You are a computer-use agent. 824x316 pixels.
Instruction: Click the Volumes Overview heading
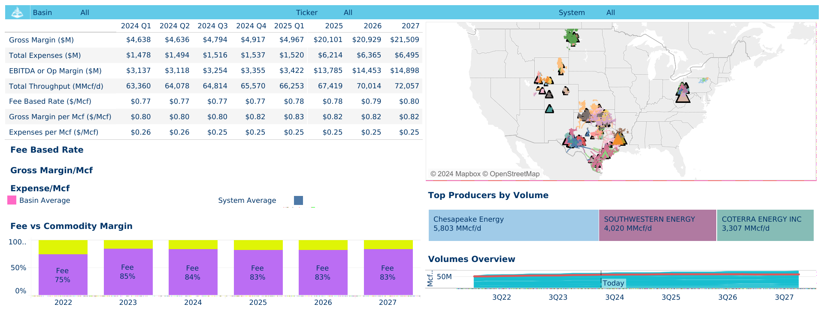click(471, 259)
